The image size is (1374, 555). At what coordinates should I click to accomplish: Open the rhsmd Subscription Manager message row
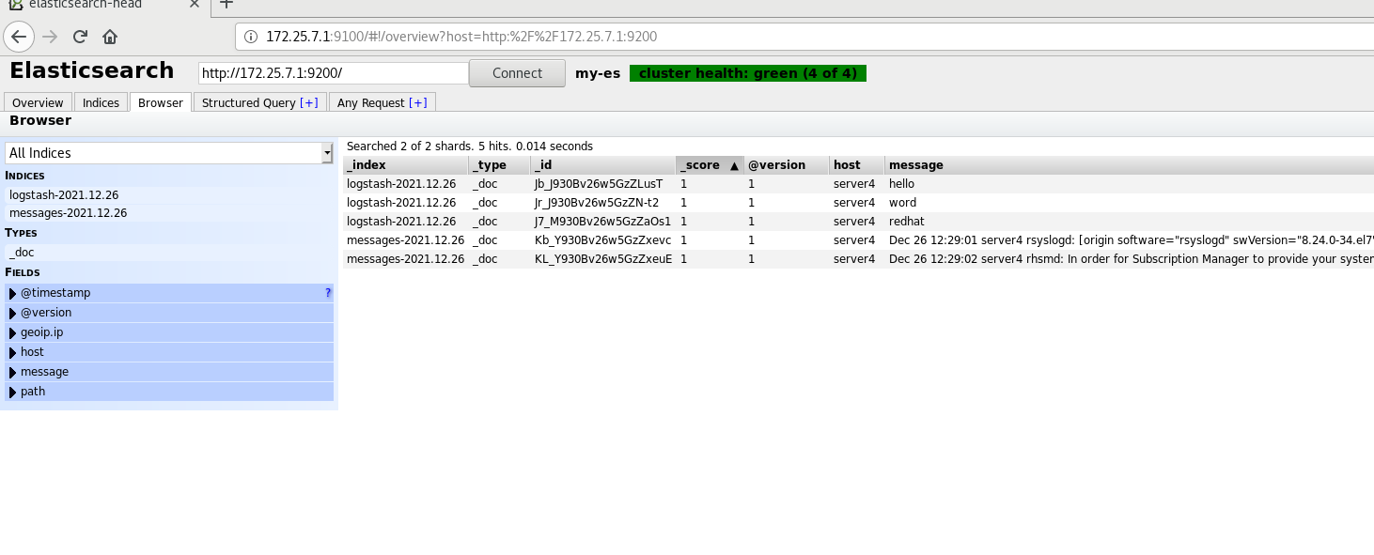[x=858, y=259]
